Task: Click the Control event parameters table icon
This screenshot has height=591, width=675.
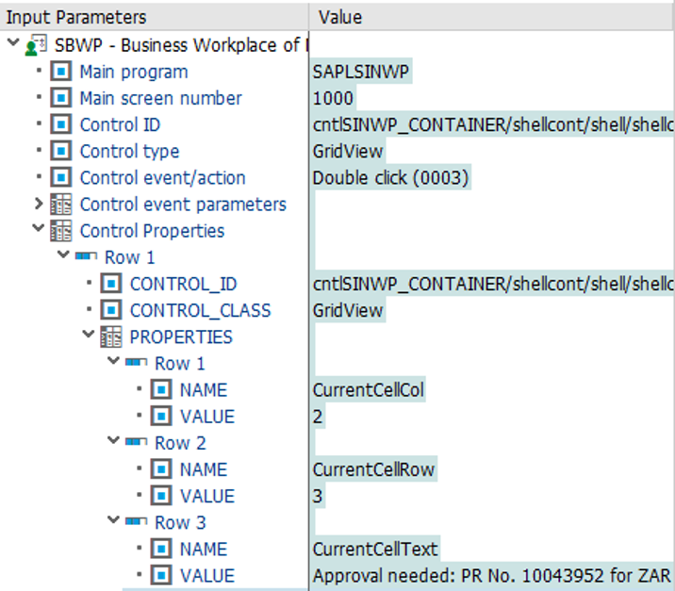Action: pyautogui.click(x=61, y=205)
